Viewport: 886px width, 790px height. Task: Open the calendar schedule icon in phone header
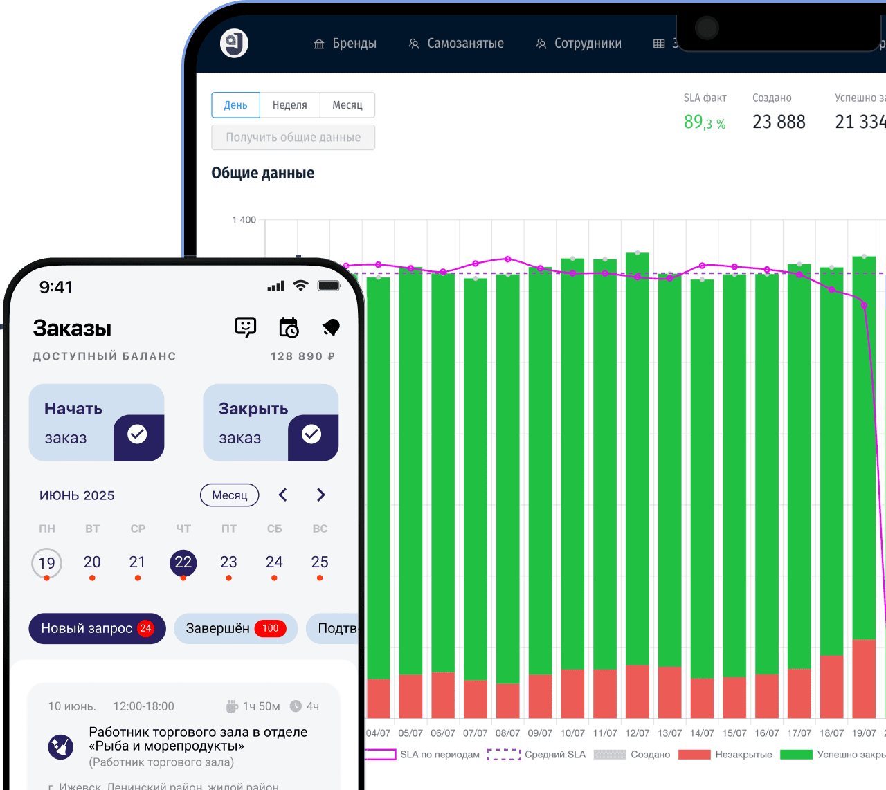click(289, 327)
